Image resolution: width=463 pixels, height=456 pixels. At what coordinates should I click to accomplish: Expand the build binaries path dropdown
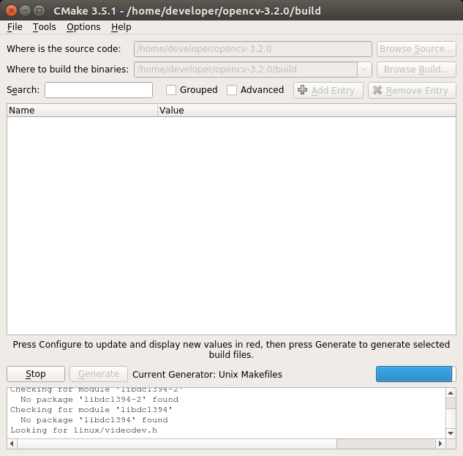tap(364, 70)
